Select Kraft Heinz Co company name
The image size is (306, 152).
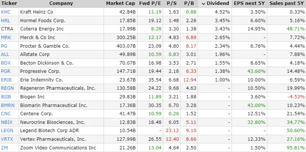coord(37,12)
